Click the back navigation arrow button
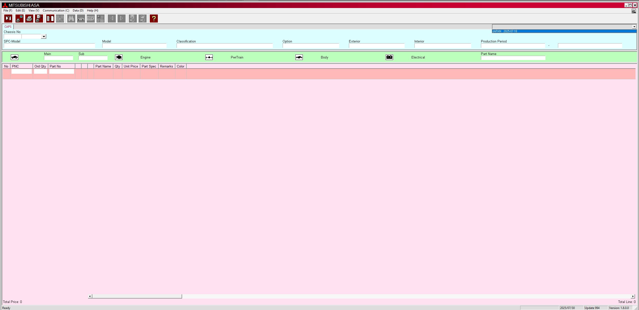Screen dimensions: 639x310 [x=112, y=18]
